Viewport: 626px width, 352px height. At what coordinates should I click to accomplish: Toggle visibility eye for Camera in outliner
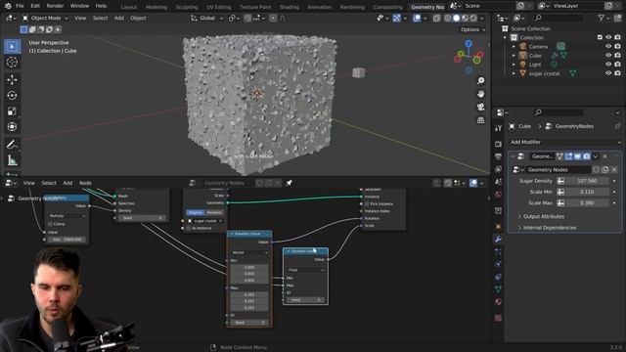point(608,46)
